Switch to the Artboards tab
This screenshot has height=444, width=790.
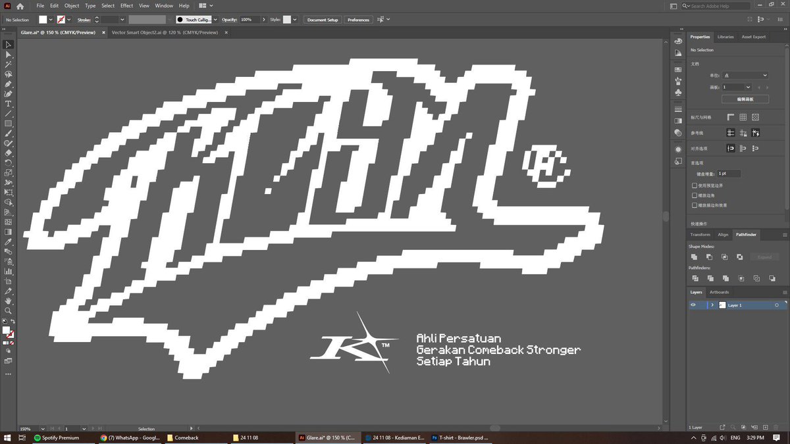pyautogui.click(x=719, y=292)
